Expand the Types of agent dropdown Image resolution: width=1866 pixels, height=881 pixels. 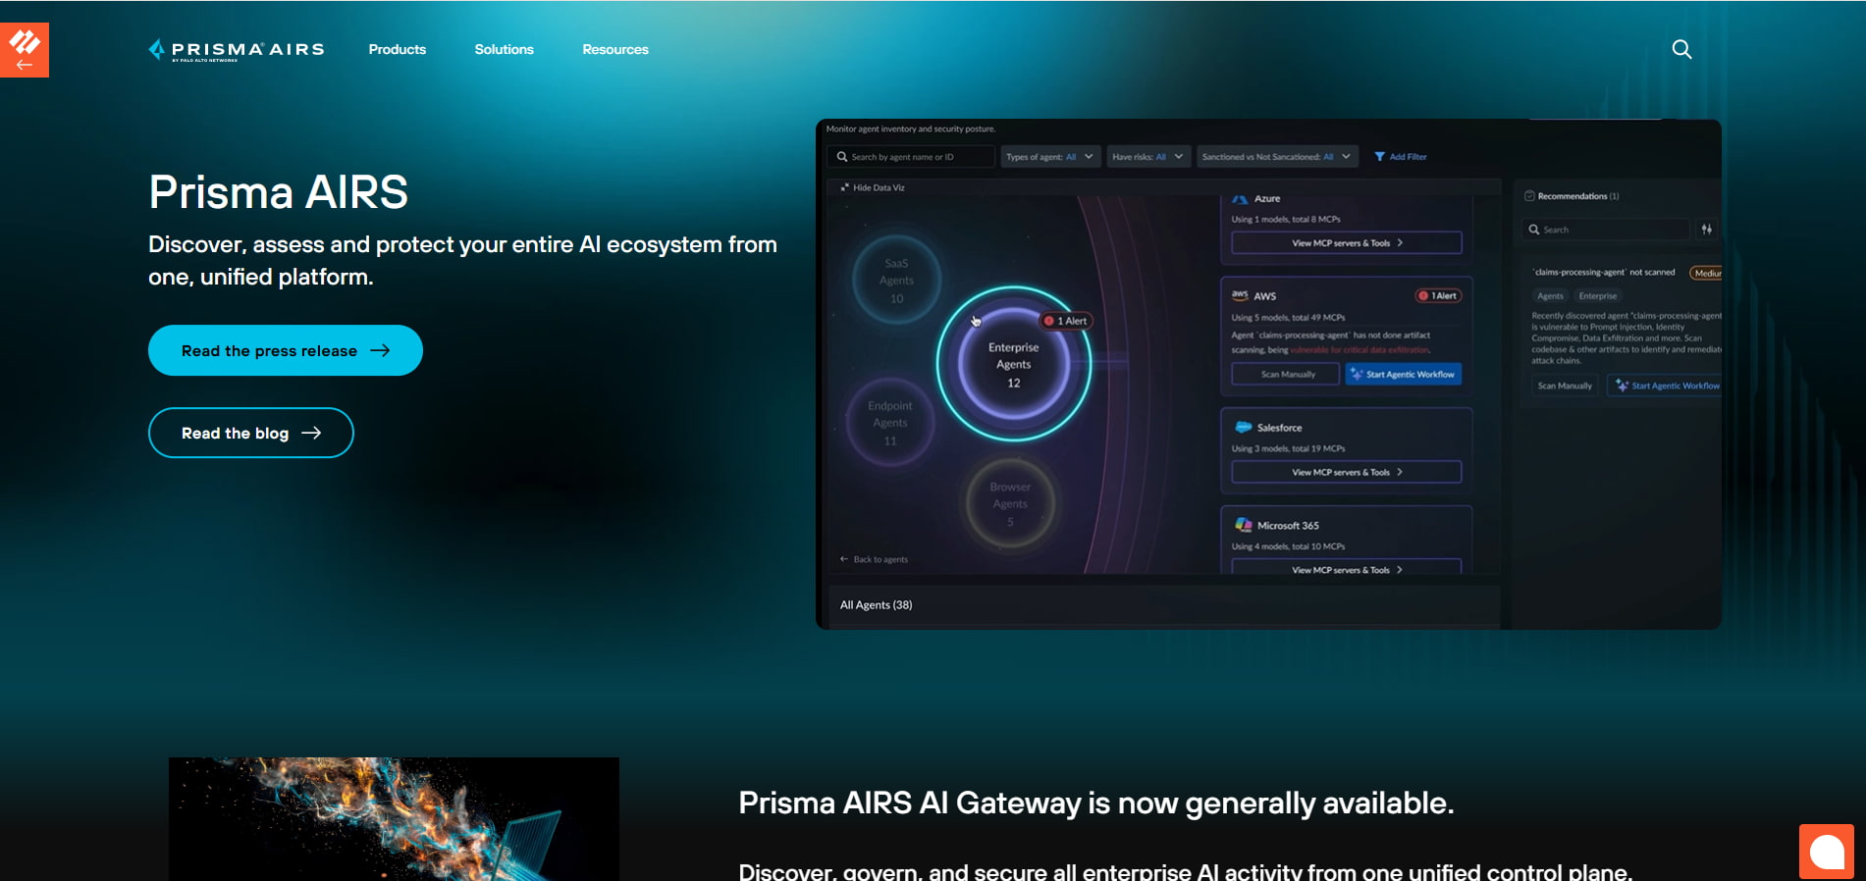[x=1049, y=157]
